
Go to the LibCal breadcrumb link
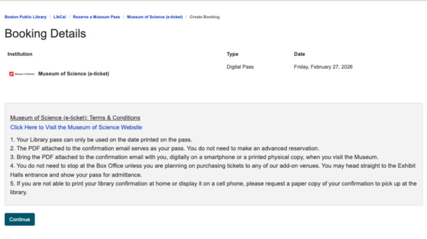pyautogui.click(x=60, y=17)
